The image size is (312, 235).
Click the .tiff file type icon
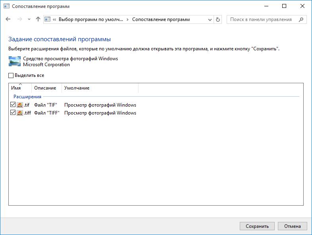tap(20, 113)
